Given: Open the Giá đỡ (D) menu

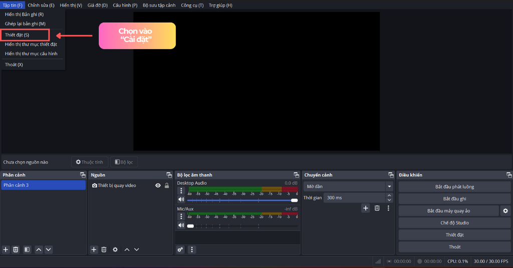Looking at the screenshot, I should point(98,5).
